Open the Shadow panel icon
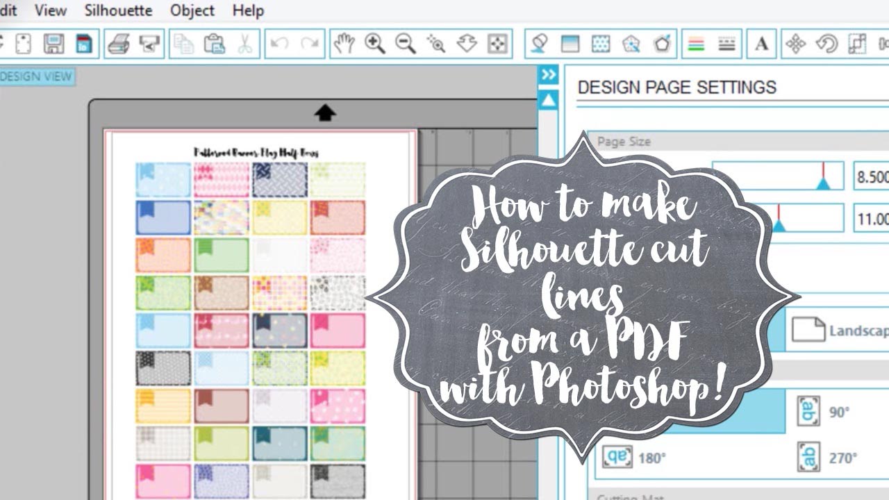 pyautogui.click(x=631, y=44)
